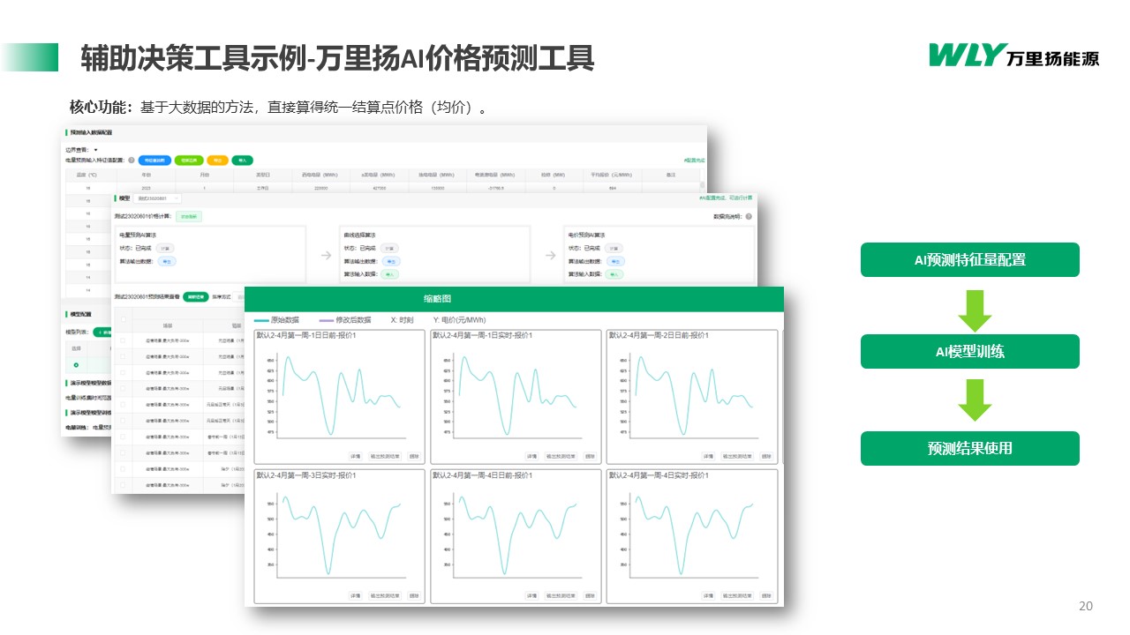Toggle the 修改后数据 legend series
This screenshot has height=635, width=1130.
point(347,320)
